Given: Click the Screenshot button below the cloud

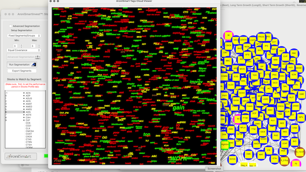Looking at the screenshot, I should pos(214,169).
